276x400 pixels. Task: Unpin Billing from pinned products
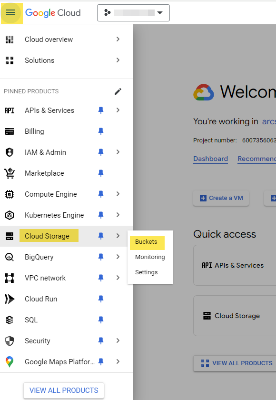pyautogui.click(x=101, y=131)
